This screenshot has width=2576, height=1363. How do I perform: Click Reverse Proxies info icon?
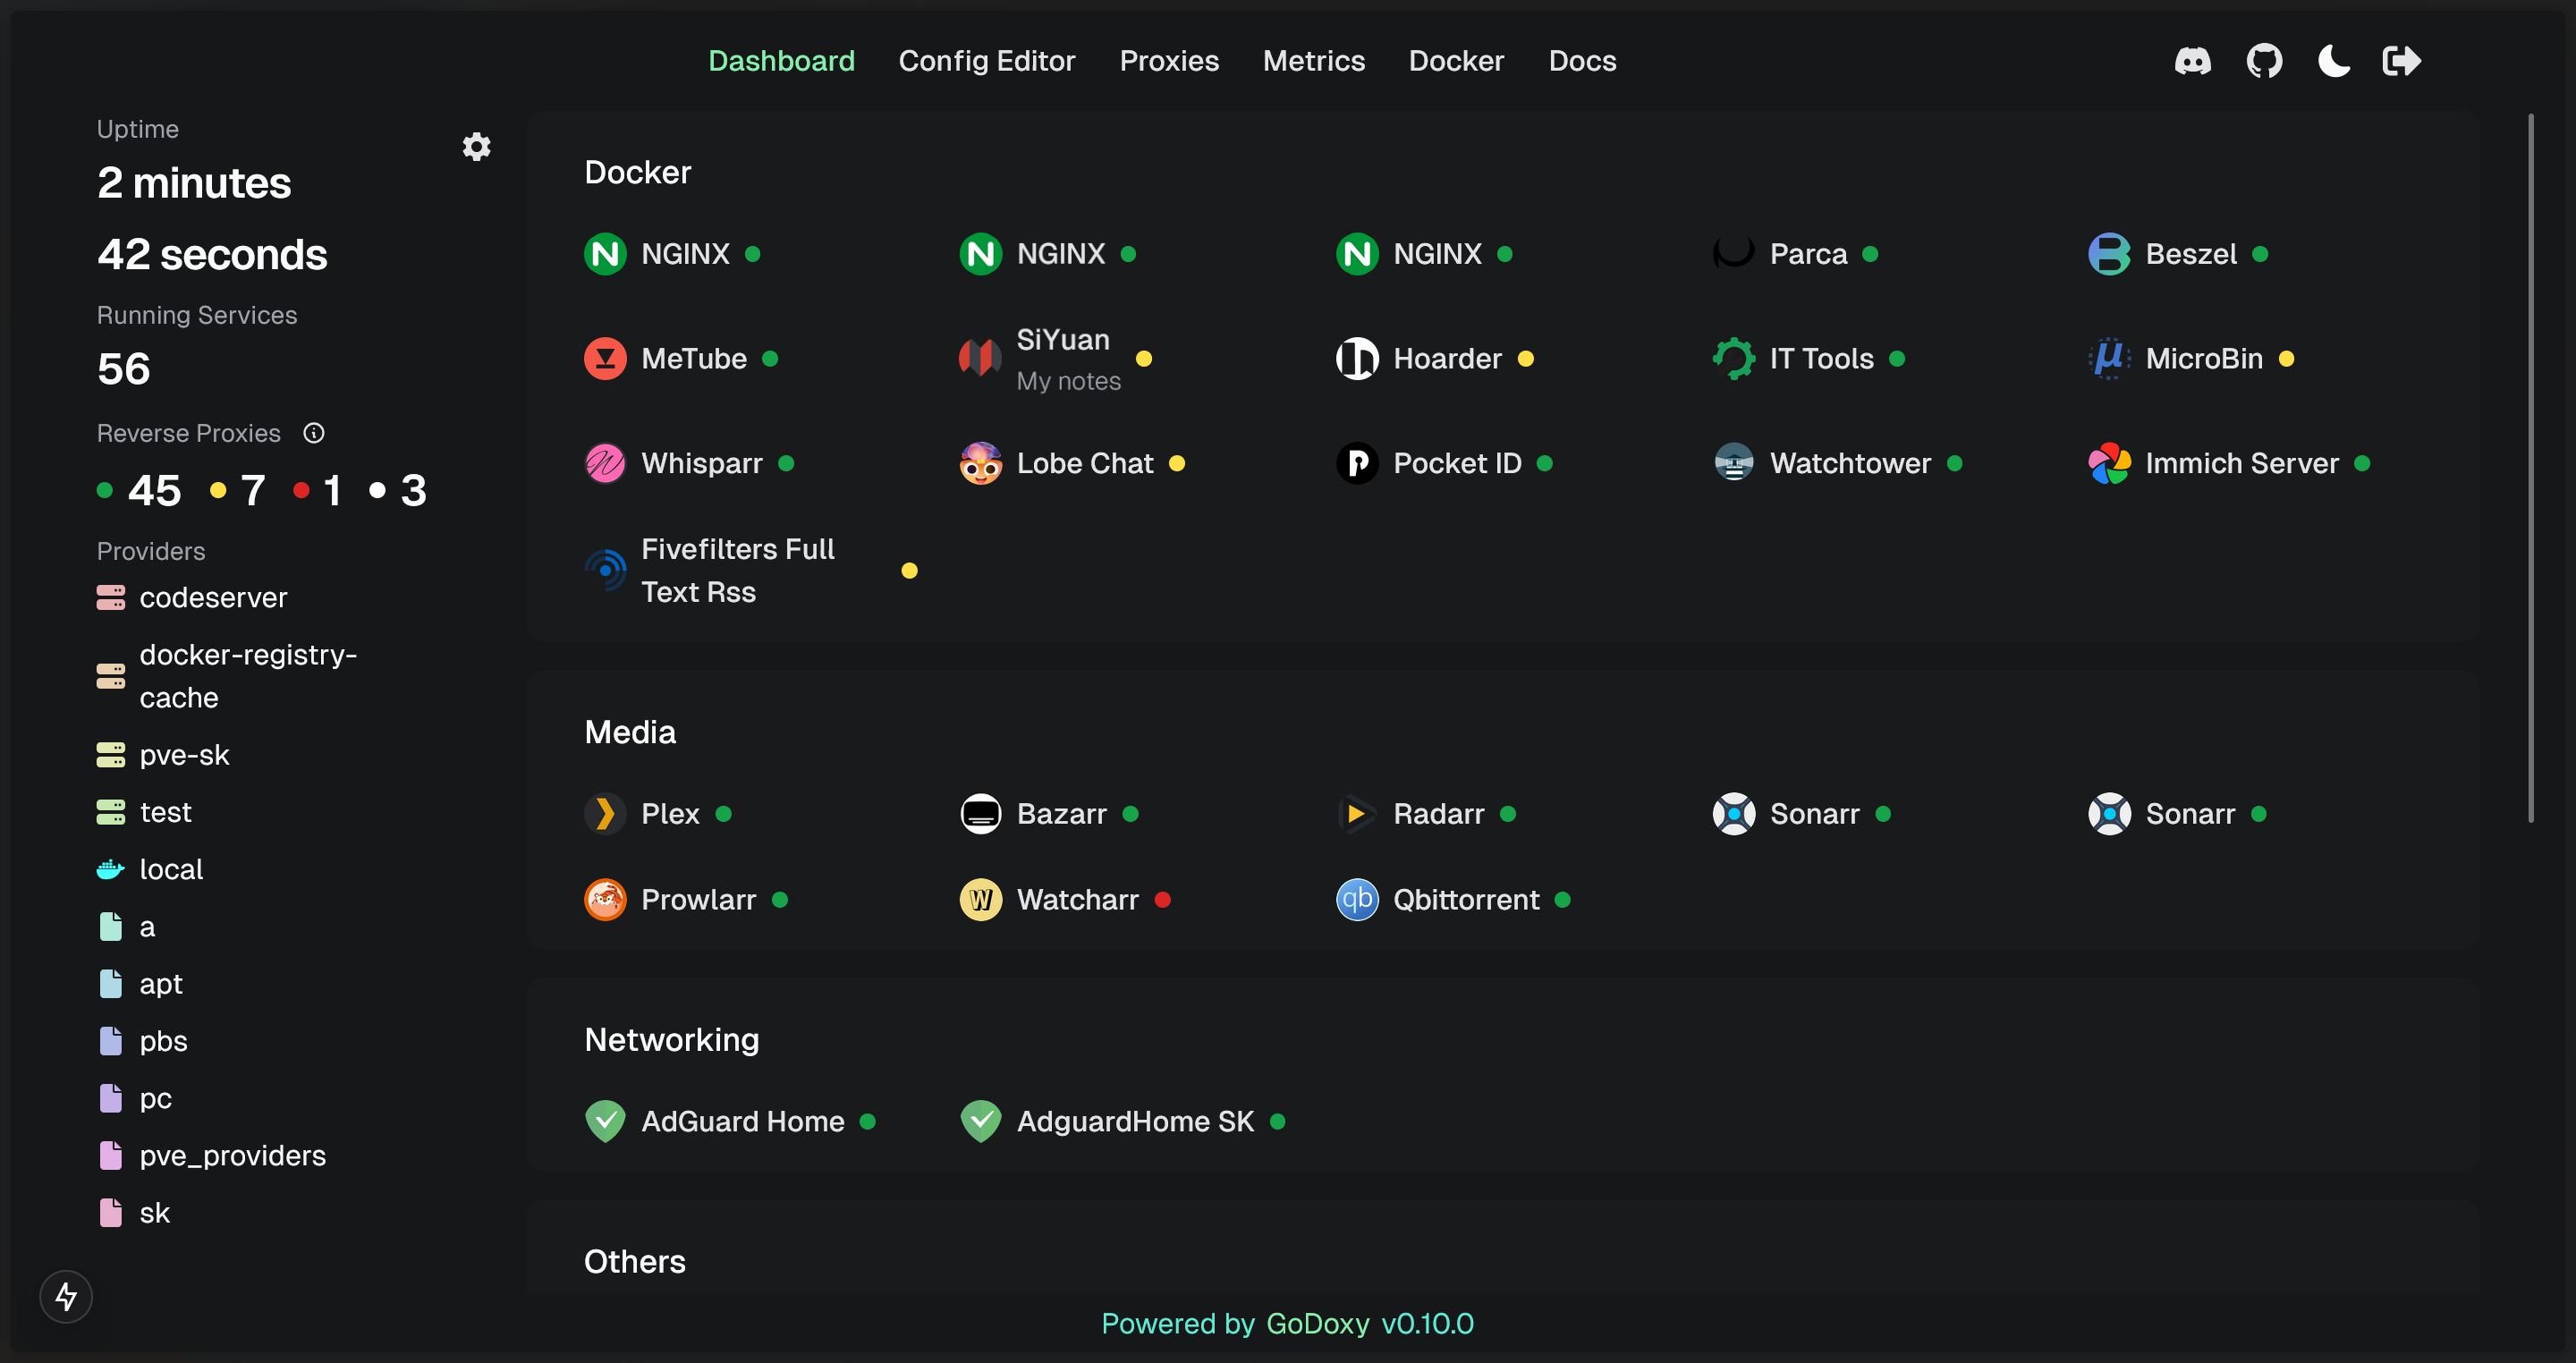click(x=314, y=433)
